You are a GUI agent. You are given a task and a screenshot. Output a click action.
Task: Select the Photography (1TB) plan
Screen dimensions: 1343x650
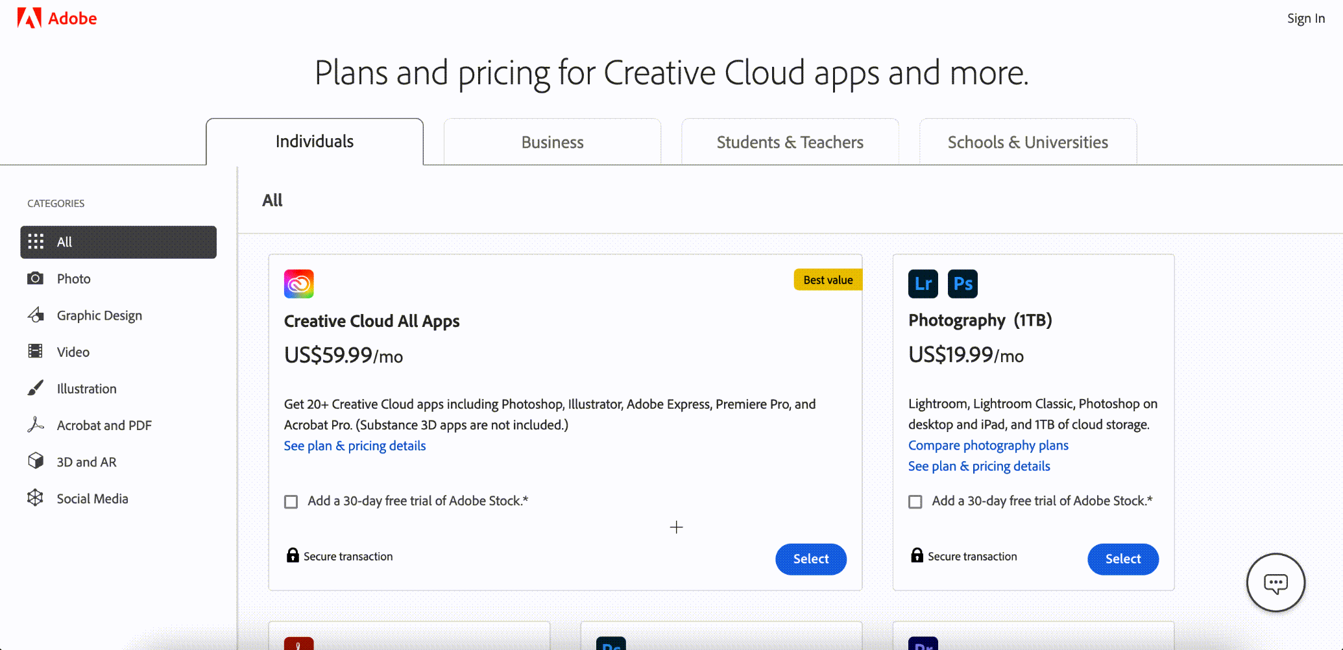1123,559
